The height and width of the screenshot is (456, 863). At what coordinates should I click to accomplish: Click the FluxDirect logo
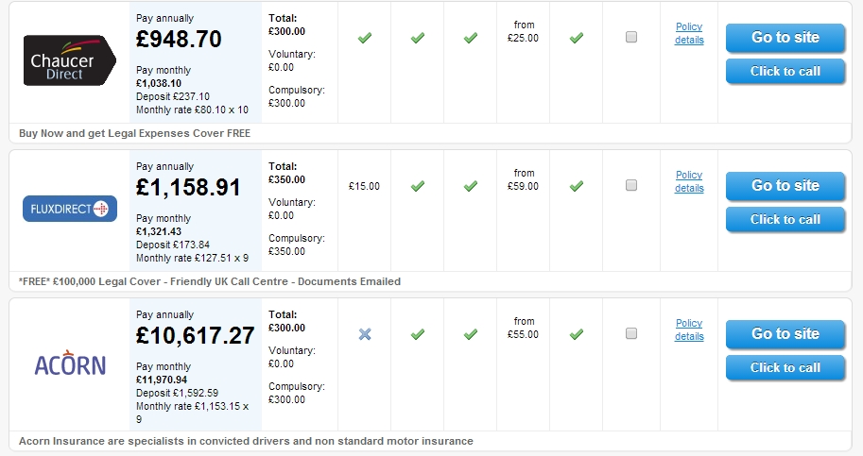[69, 209]
